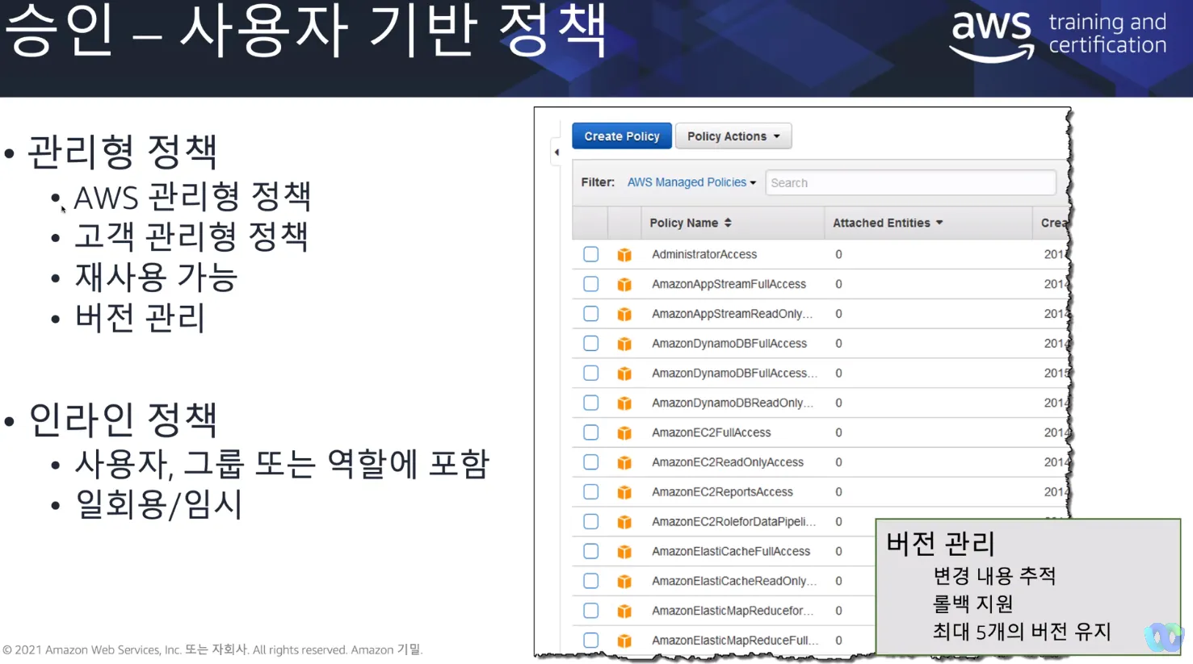Select the AmazonElasticMapReduceFull checkbox
This screenshot has height=664, width=1193.
pyautogui.click(x=591, y=641)
